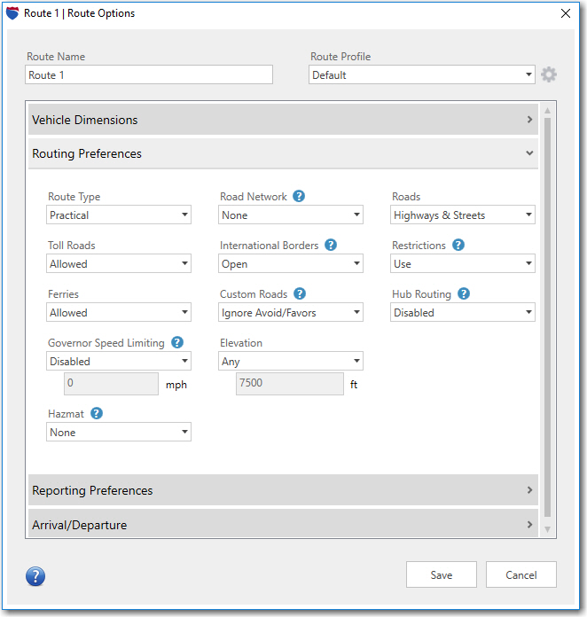The image size is (587, 617).
Task: Click the Route Name text field
Action: tap(149, 75)
